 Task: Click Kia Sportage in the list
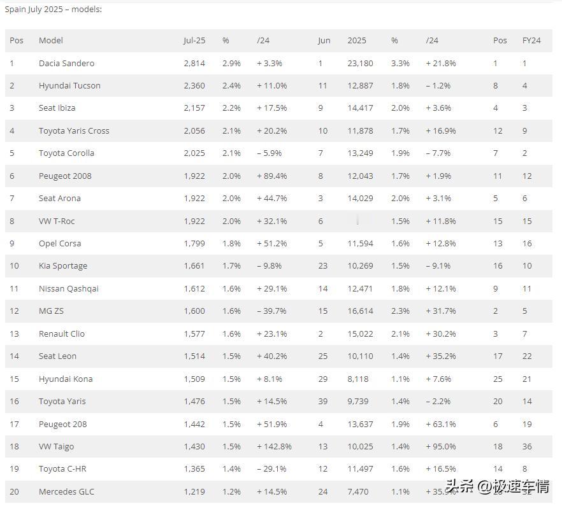[62, 265]
